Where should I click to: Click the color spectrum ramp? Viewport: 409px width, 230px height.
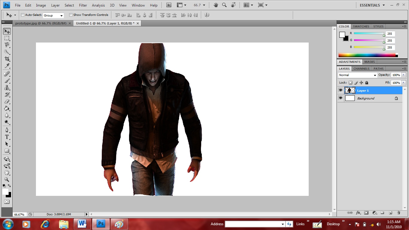point(367,55)
